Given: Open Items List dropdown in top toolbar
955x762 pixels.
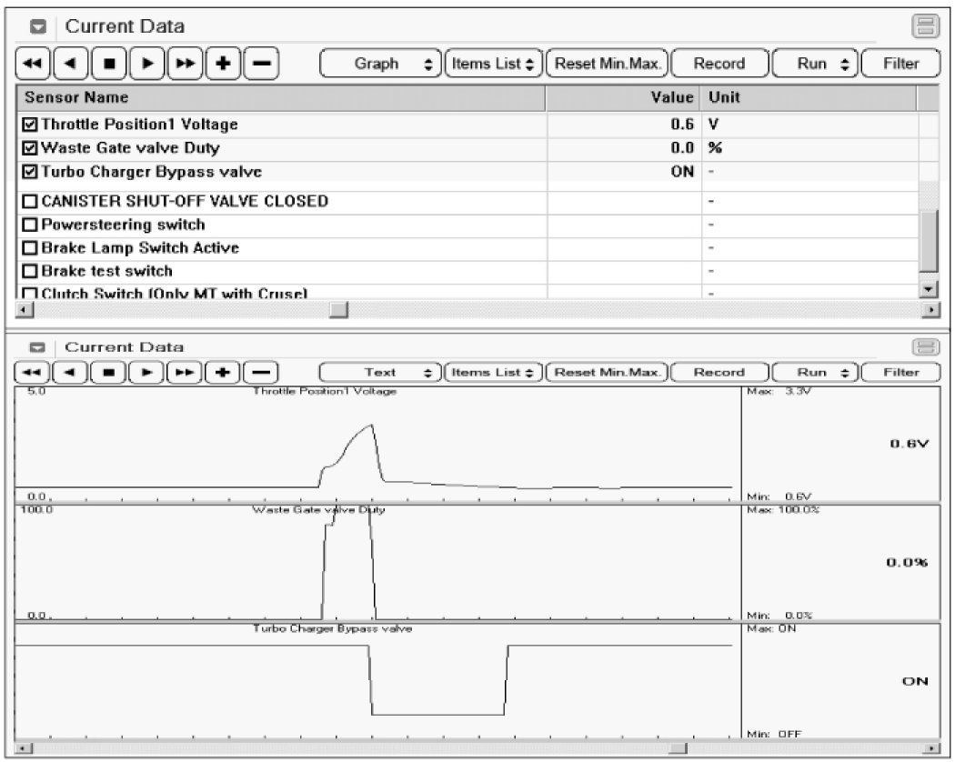Looking at the screenshot, I should pyautogui.click(x=492, y=64).
